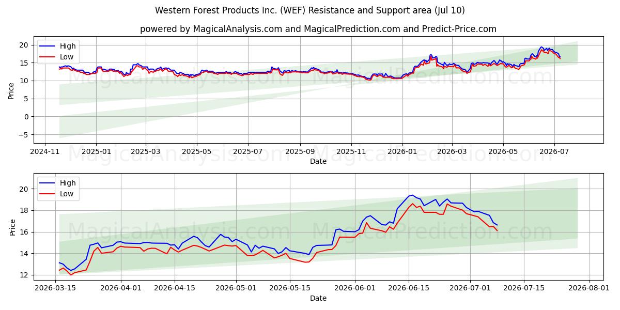
Task: Click the price peak near 2026-06-15 in bottom chart
Action: [412, 195]
